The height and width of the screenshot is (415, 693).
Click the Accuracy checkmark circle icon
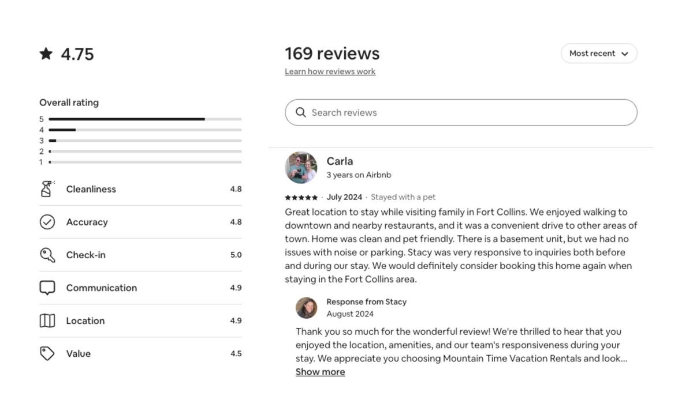(47, 222)
